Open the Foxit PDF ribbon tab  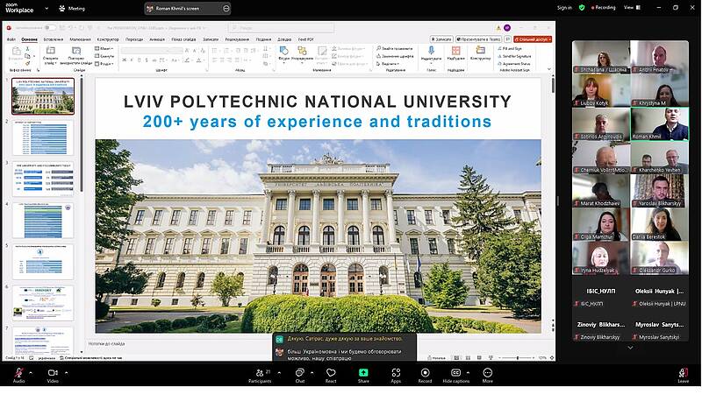306,39
